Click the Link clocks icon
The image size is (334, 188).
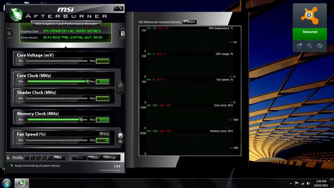click(120, 88)
